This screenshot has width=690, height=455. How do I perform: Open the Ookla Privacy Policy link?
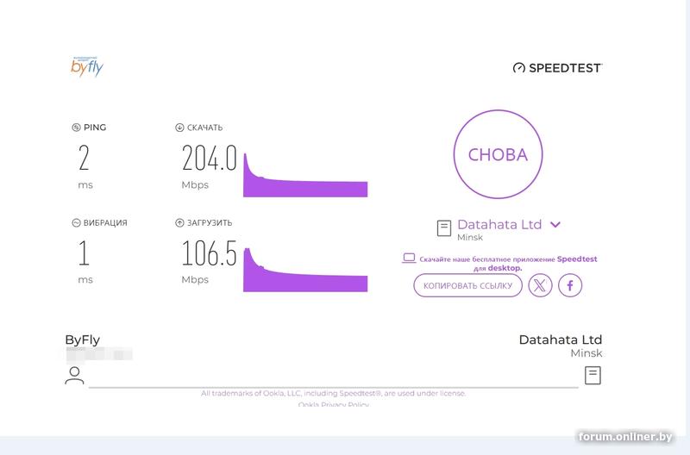coord(333,403)
